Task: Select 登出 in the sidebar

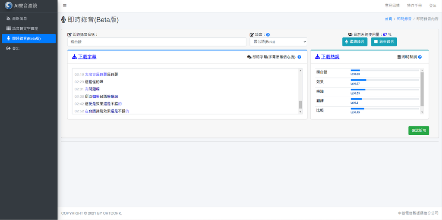Action: point(29,48)
